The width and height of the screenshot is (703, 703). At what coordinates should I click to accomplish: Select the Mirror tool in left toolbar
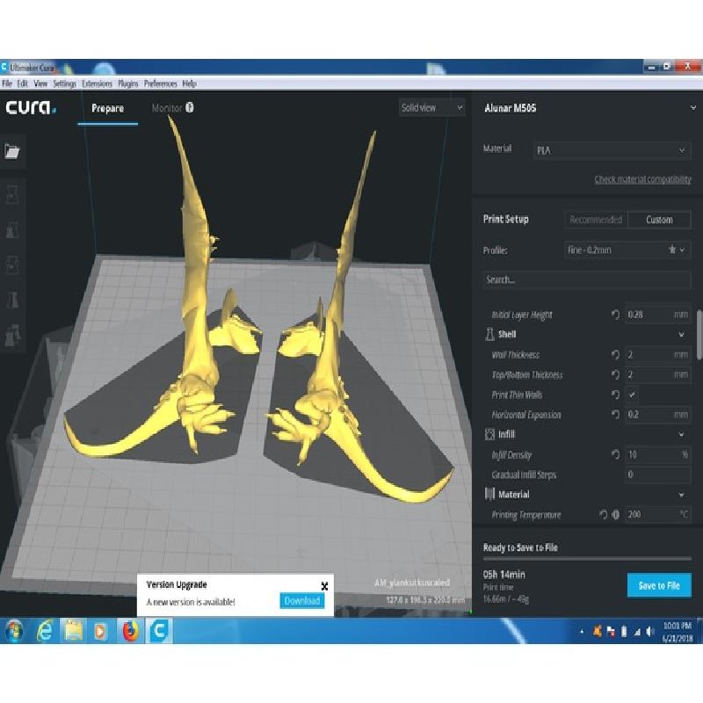(12, 301)
